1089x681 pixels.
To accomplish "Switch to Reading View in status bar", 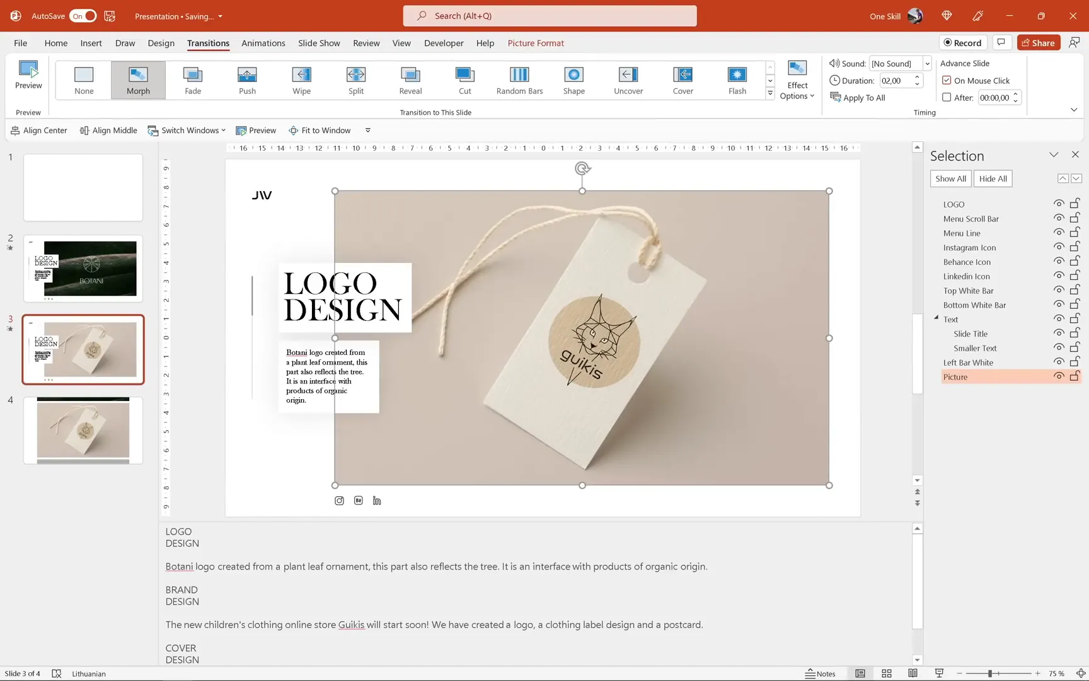I will pyautogui.click(x=913, y=673).
